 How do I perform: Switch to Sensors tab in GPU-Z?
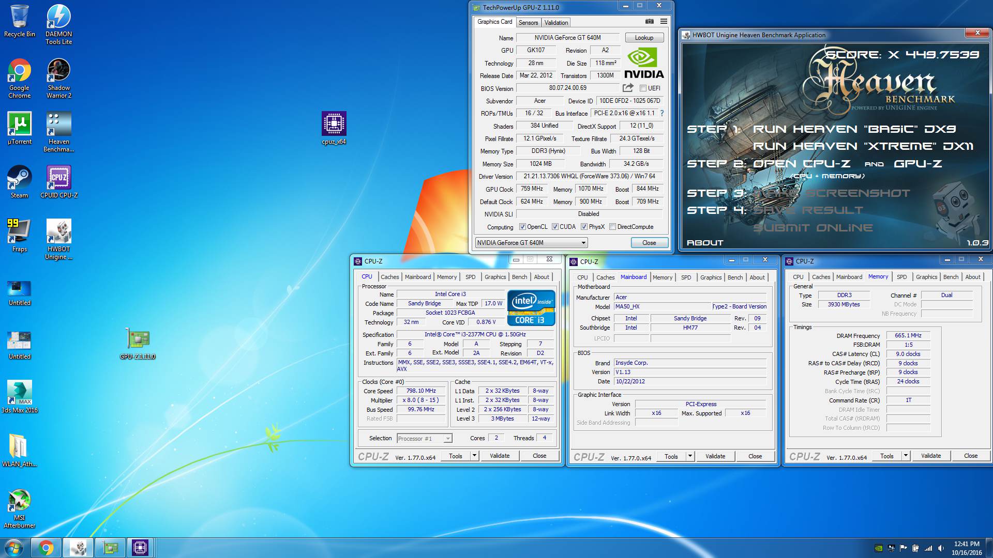(x=528, y=23)
